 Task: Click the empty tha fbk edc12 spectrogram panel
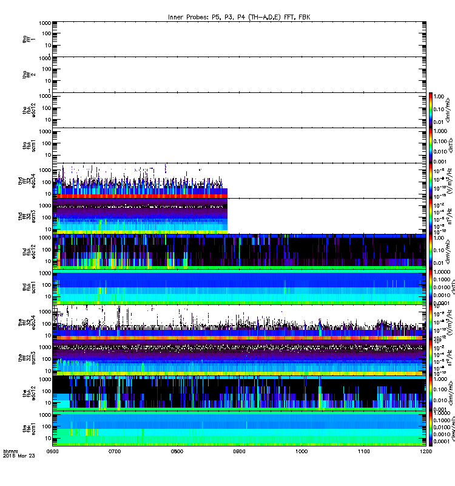[x=239, y=110]
